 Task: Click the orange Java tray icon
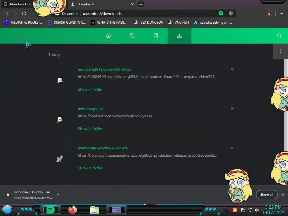pyautogui.click(x=235, y=210)
